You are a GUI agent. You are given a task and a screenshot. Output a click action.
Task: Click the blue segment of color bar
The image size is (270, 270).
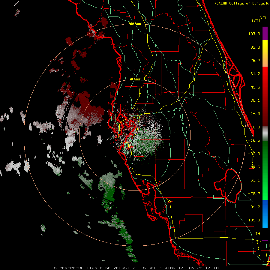(x=265, y=214)
